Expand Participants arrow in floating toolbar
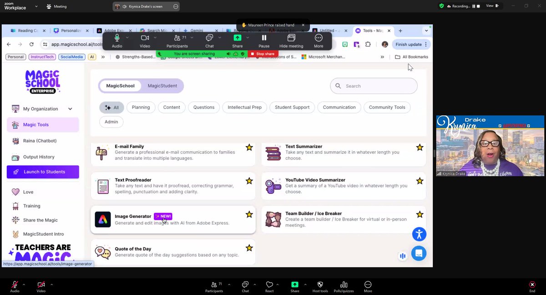This screenshot has width=546, height=295. (193, 38)
